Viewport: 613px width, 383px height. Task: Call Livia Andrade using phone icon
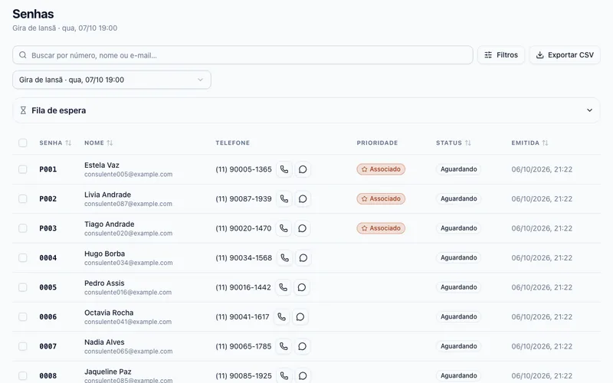tap(284, 199)
